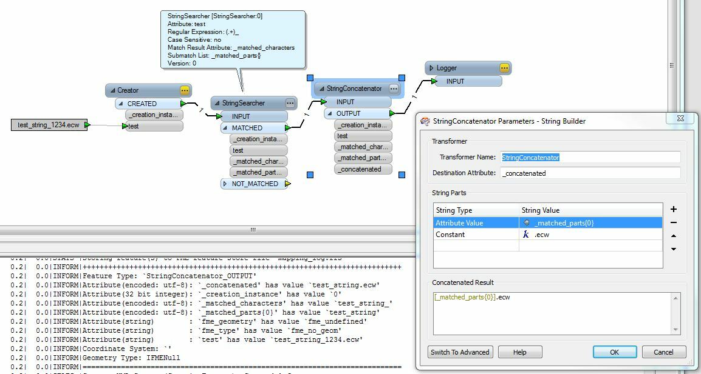Click the vertical splitter handle beside canvas
The width and height of the screenshot is (701, 374).
pos(671,65)
